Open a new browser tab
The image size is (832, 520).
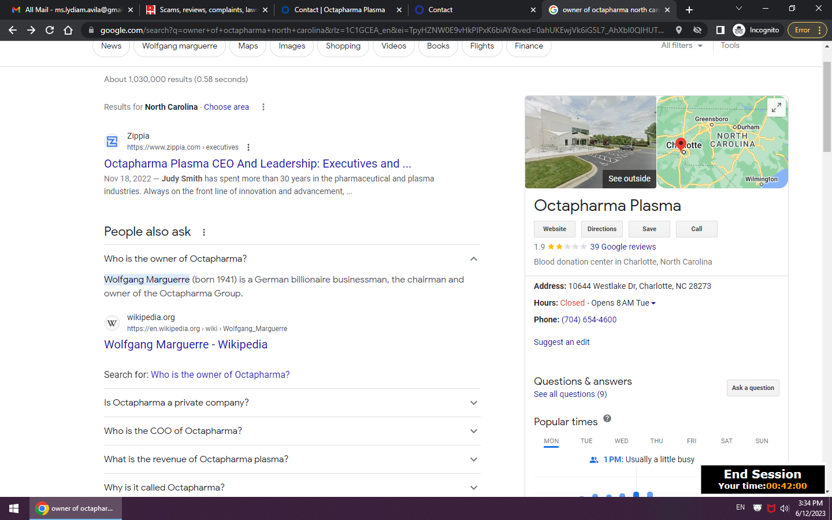pyautogui.click(x=689, y=10)
